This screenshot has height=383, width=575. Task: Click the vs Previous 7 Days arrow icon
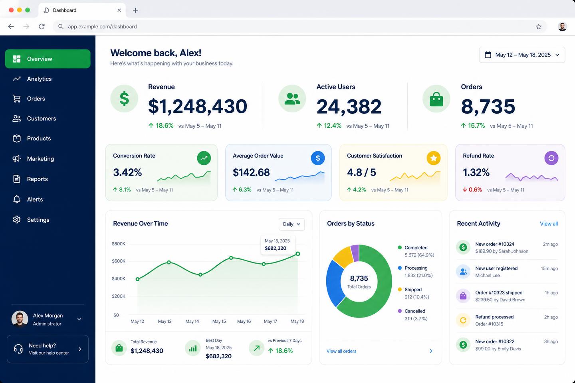coord(256,348)
